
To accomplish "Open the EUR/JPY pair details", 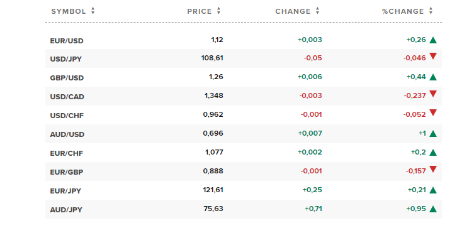I will coord(65,191).
